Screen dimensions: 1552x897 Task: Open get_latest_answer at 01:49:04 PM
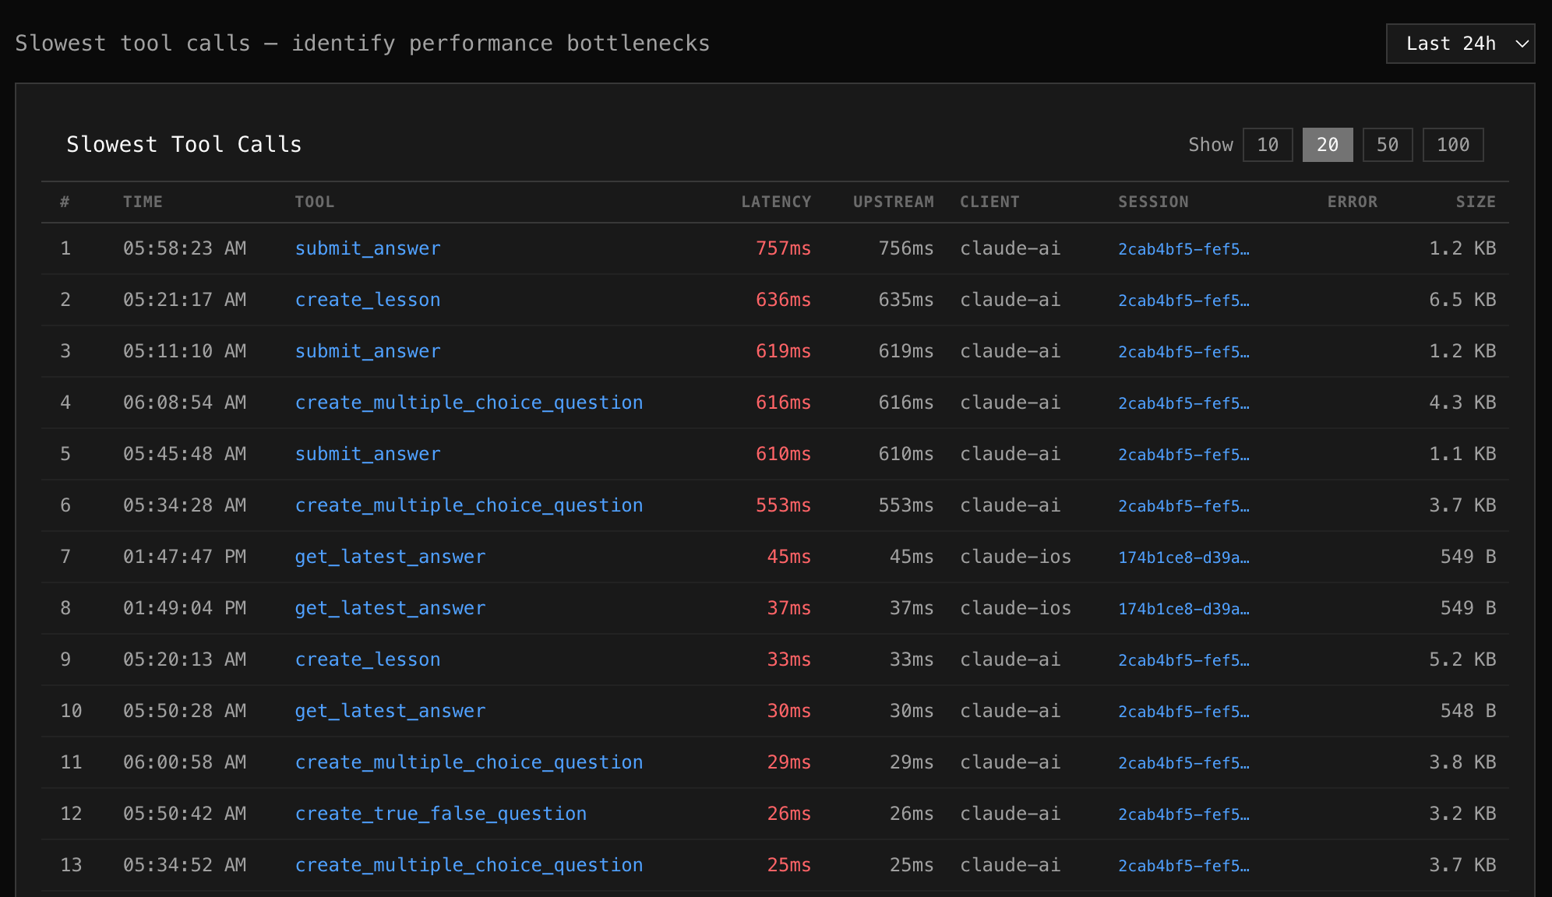390,608
